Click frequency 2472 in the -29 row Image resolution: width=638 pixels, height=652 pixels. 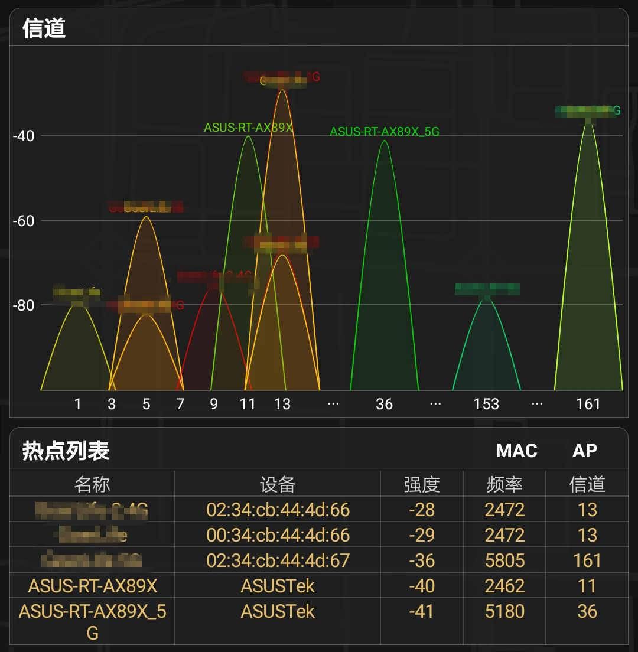(504, 535)
